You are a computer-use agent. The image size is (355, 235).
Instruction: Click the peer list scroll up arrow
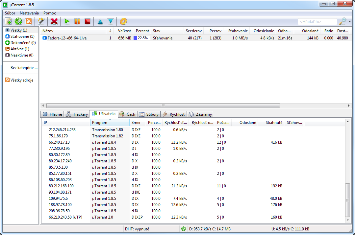coord(347,122)
